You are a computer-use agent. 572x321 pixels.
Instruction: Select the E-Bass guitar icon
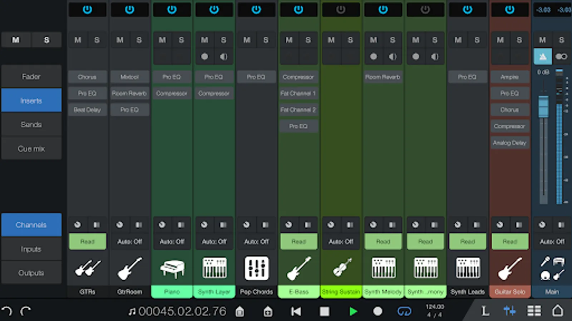point(299,268)
